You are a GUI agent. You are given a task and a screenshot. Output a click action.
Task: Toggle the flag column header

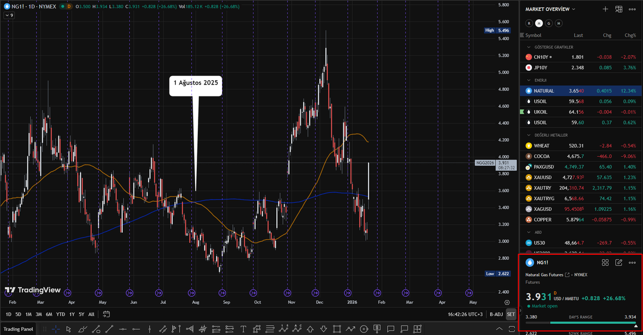click(522, 35)
